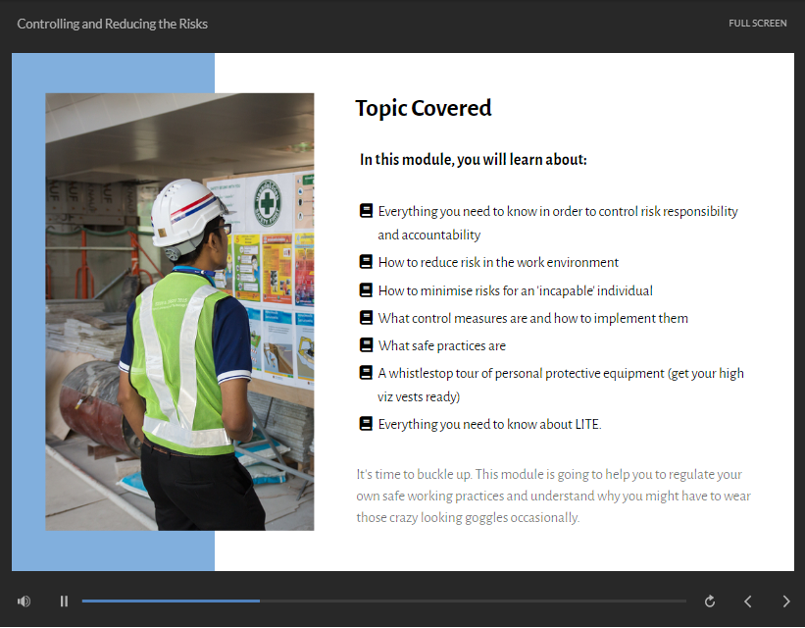Replay the slide with the circular arrow icon
This screenshot has height=628, width=805.
coord(710,602)
